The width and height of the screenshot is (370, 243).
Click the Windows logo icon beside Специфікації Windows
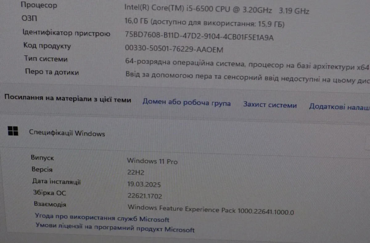click(13, 131)
